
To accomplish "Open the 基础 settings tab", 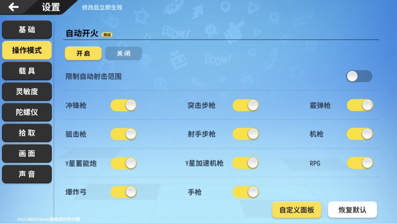I will (27, 30).
